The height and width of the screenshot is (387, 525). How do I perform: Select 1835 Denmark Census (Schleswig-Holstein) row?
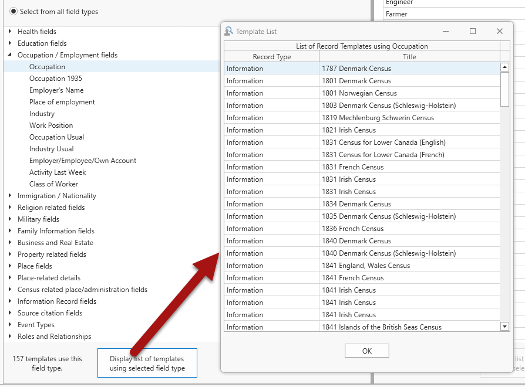point(362,216)
